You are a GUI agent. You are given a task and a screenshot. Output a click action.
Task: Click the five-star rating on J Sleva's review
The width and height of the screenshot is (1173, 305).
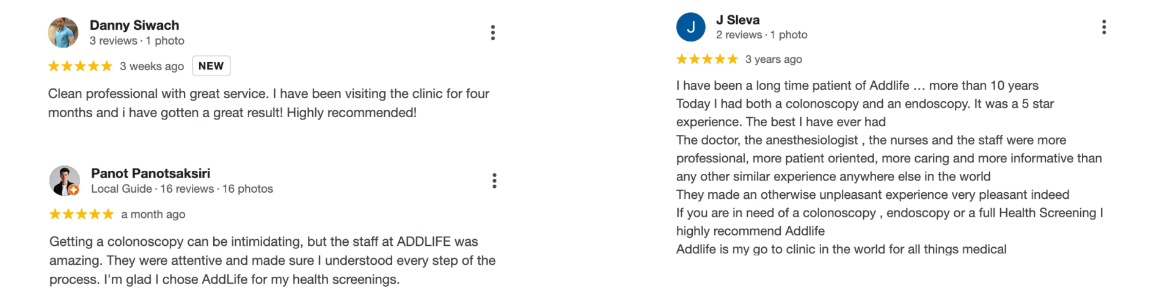coord(707,59)
